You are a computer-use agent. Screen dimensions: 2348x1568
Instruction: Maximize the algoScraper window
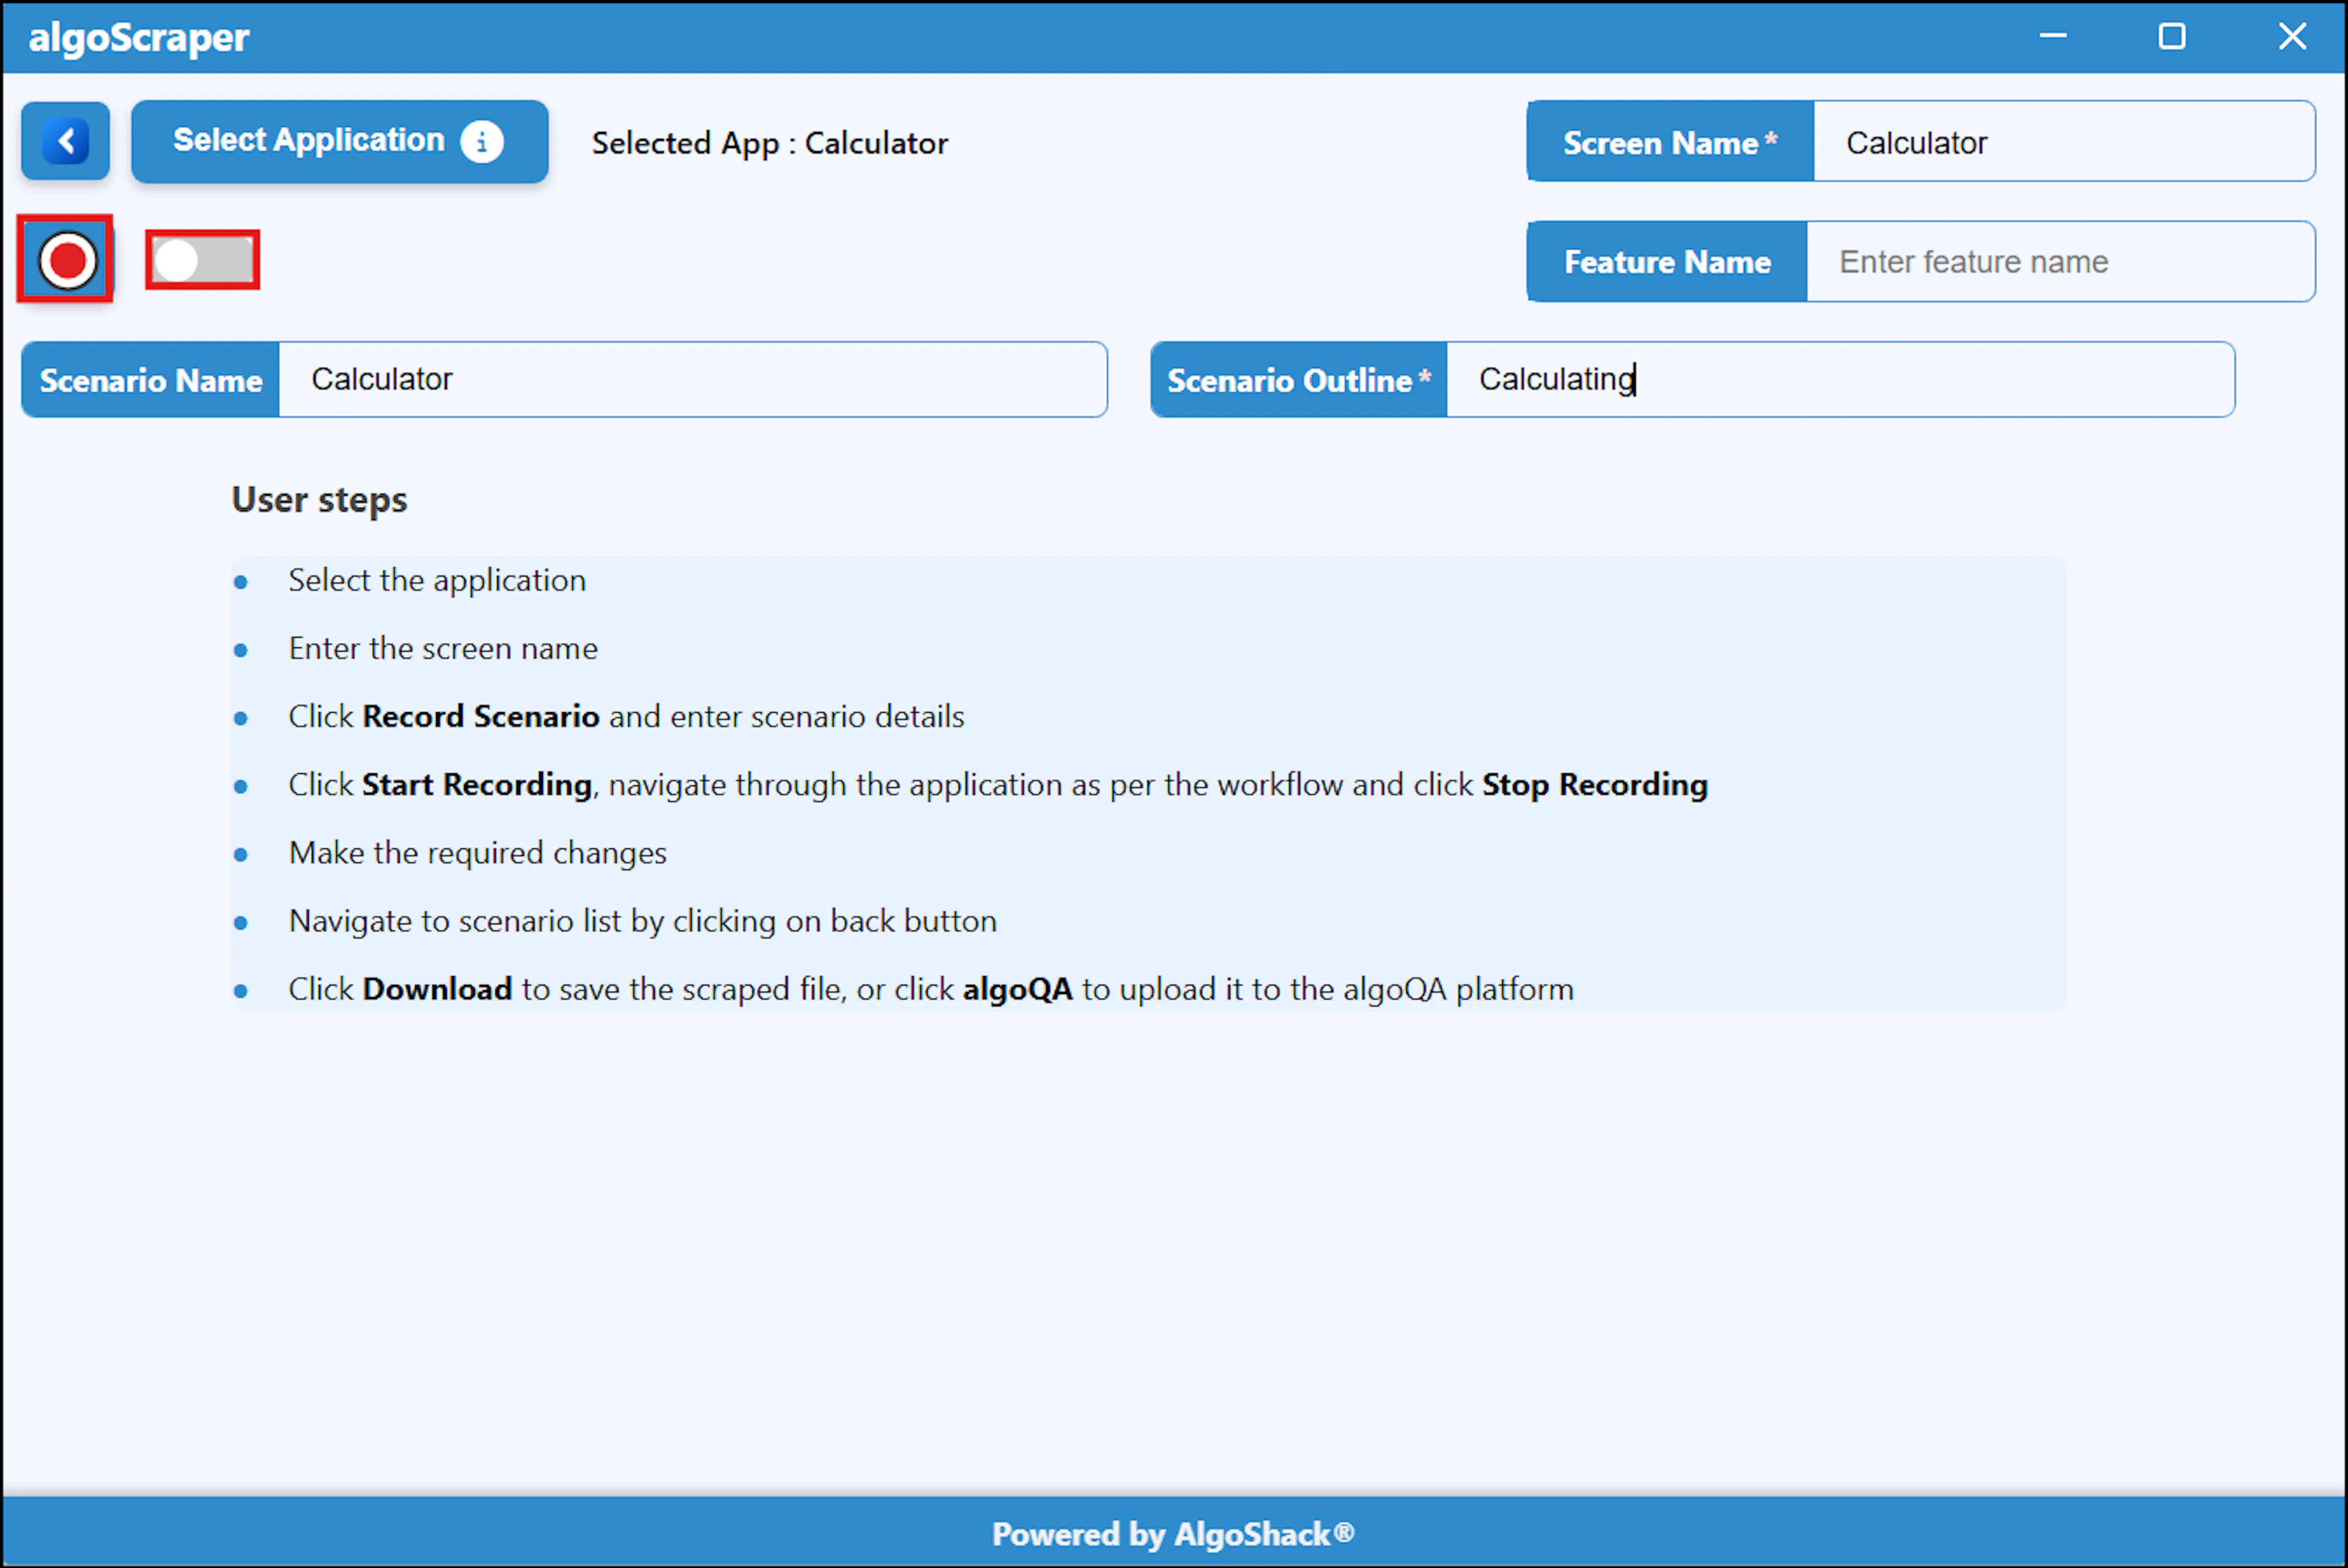(2171, 36)
